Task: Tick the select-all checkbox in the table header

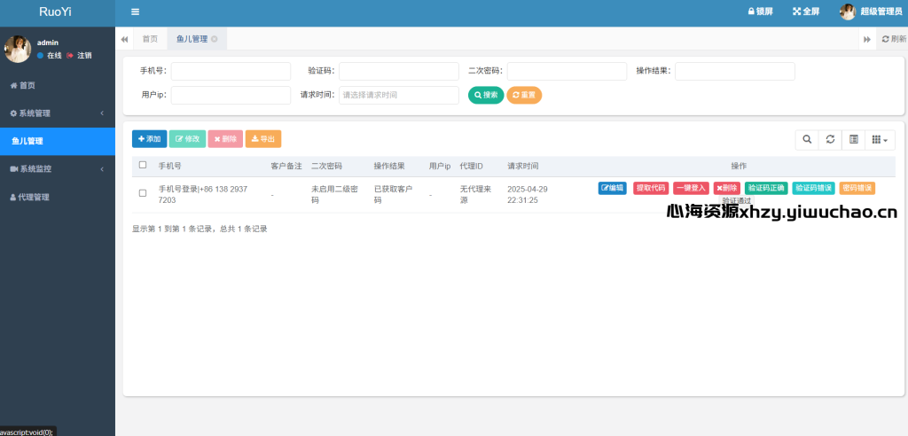Action: pos(143,165)
